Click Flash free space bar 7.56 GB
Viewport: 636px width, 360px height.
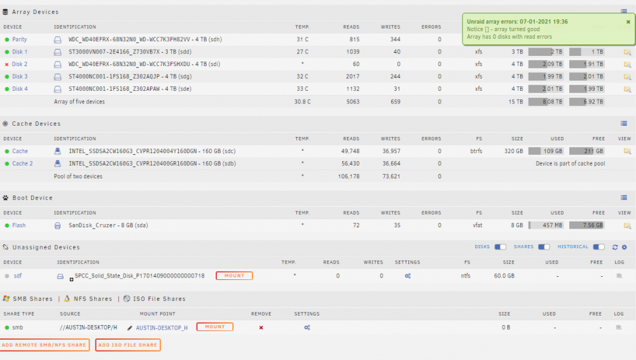click(x=586, y=225)
